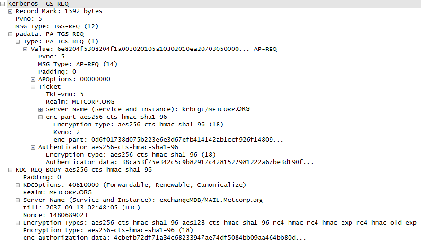This screenshot has width=421, height=242.
Task: Collapse the KDC_REQ_BODY node
Action: [10, 170]
